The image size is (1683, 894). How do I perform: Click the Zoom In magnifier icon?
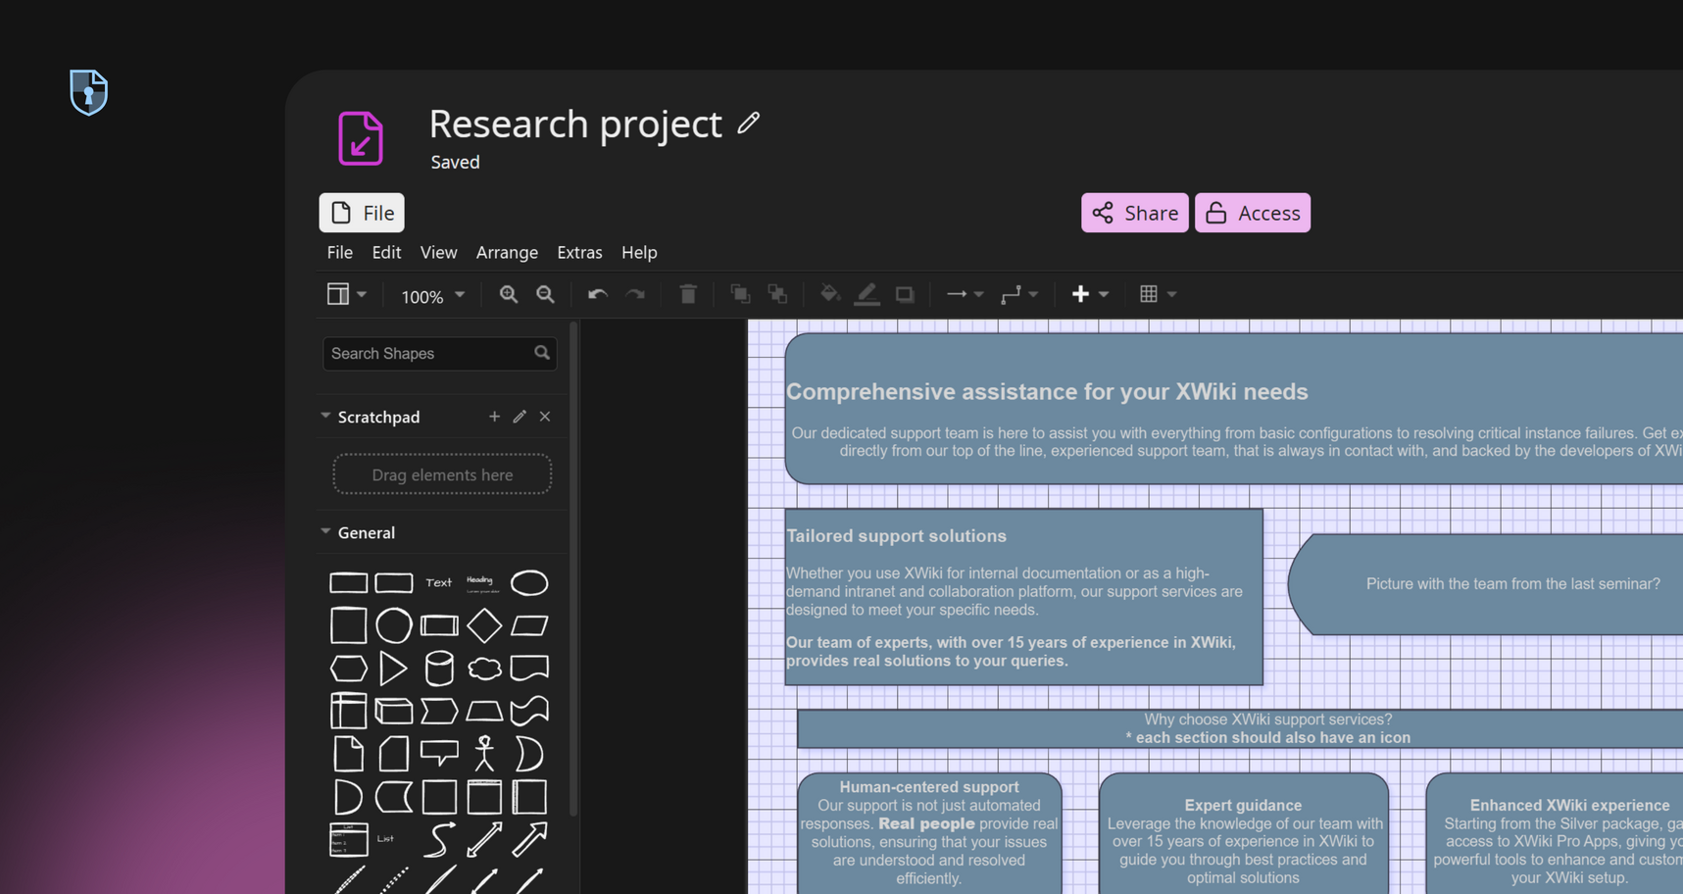point(509,294)
